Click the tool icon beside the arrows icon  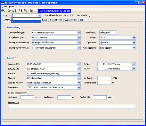[25, 11]
